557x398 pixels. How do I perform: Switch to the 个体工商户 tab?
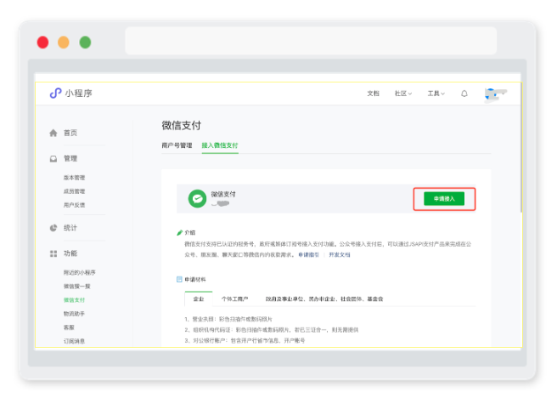click(x=235, y=298)
